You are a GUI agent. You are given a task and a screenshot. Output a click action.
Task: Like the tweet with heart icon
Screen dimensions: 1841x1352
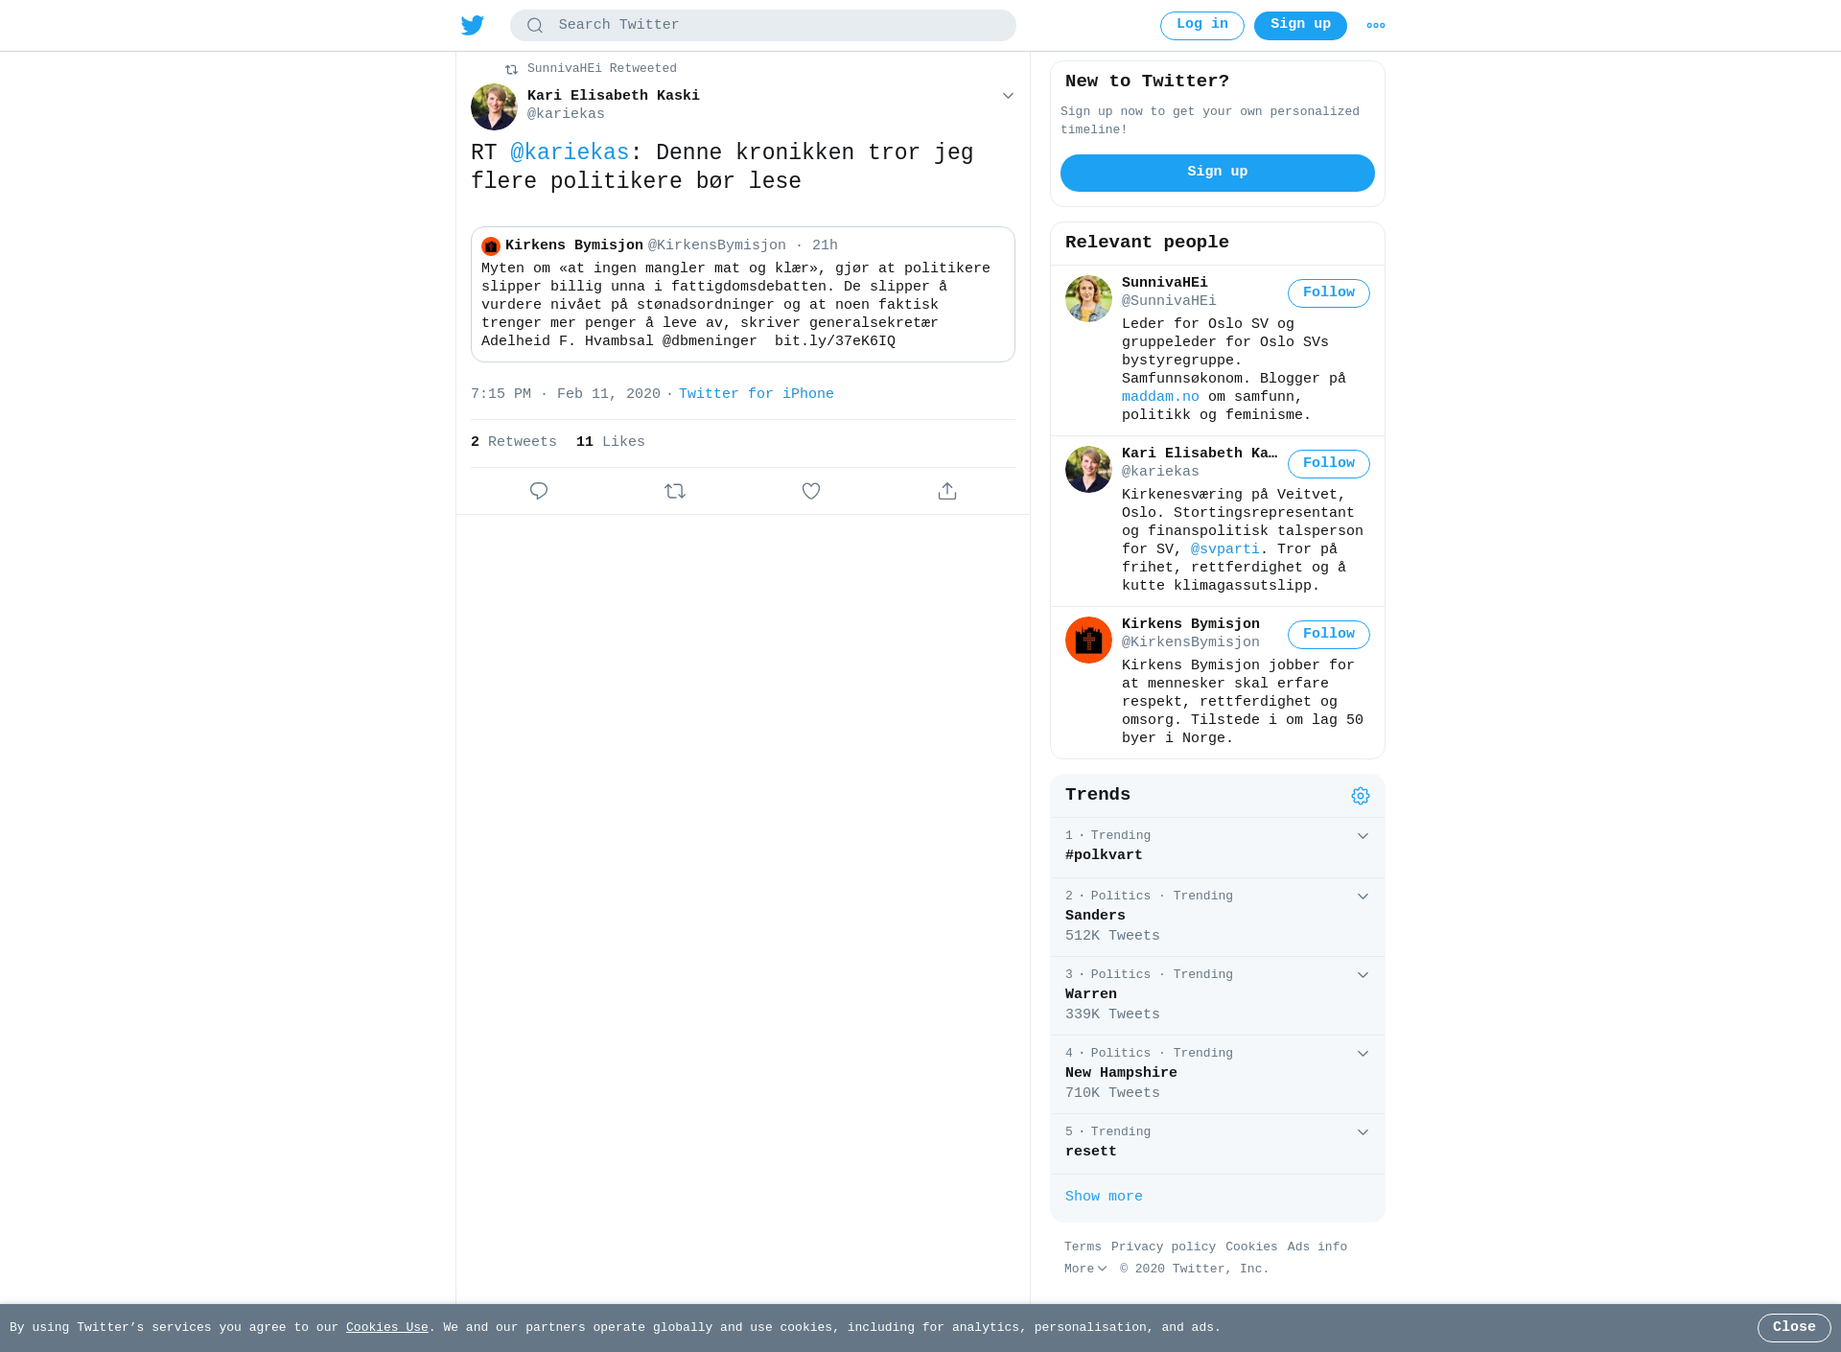tap(811, 491)
